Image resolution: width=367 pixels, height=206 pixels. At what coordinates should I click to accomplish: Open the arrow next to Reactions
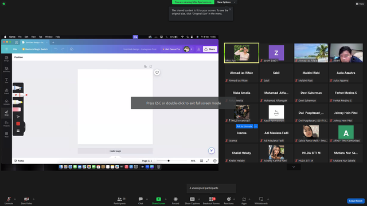point(234,199)
